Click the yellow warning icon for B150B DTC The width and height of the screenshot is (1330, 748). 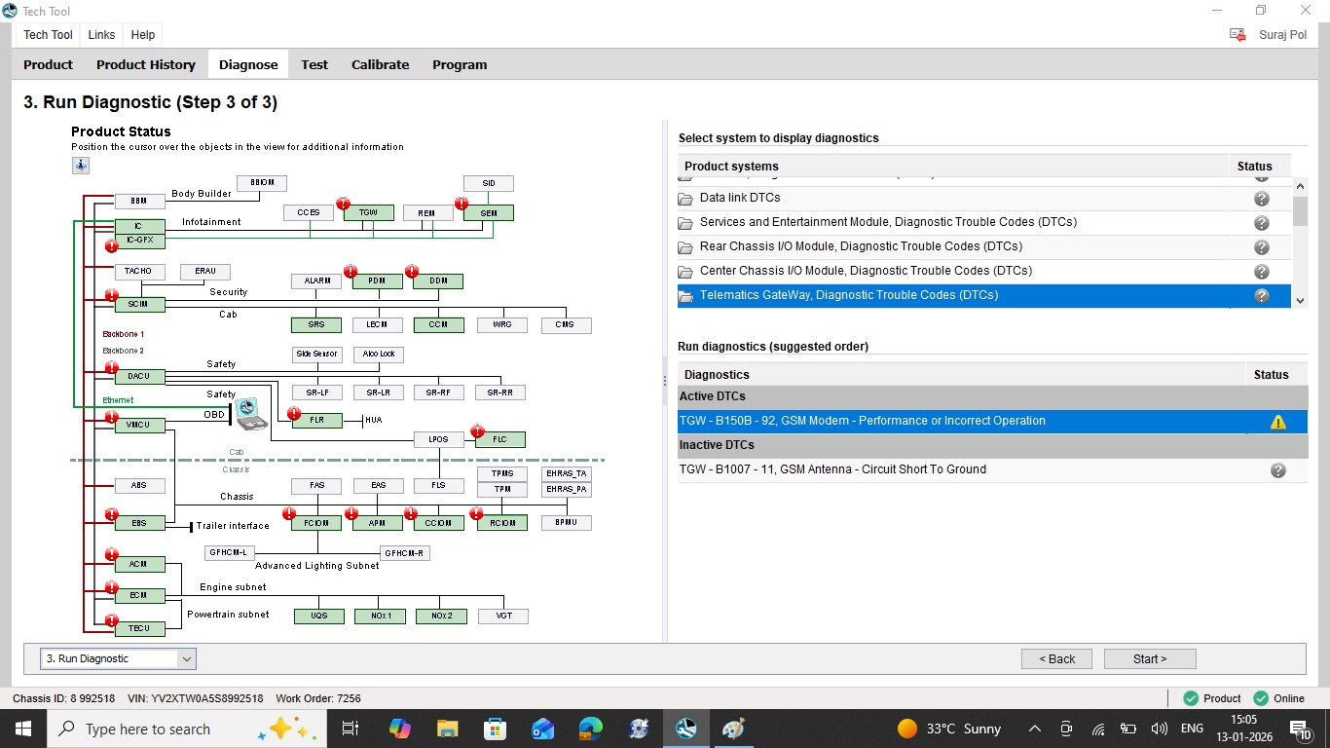coord(1277,422)
